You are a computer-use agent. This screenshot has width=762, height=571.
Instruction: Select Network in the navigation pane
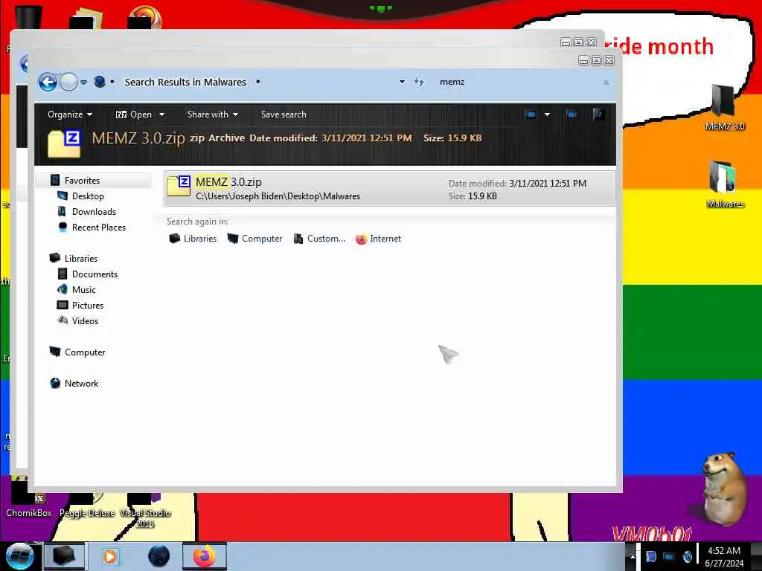click(81, 383)
